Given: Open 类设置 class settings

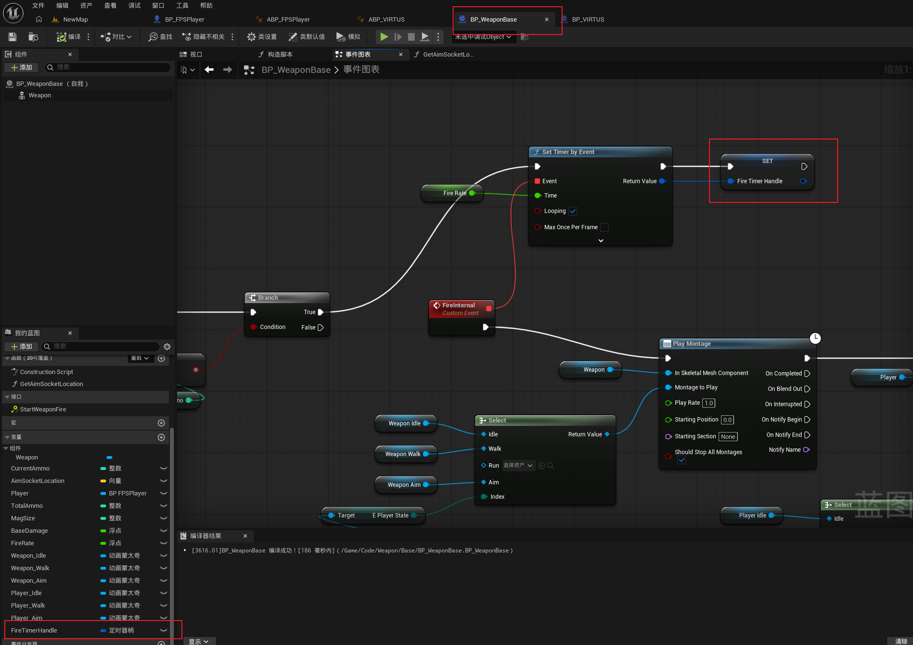Looking at the screenshot, I should coord(262,37).
